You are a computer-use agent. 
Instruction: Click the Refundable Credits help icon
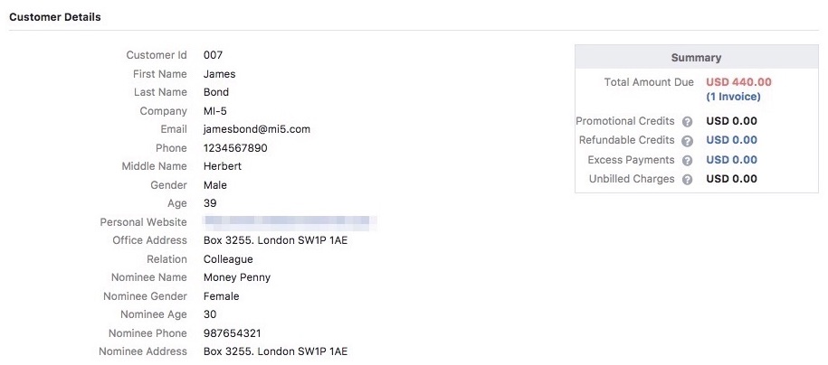(x=688, y=141)
